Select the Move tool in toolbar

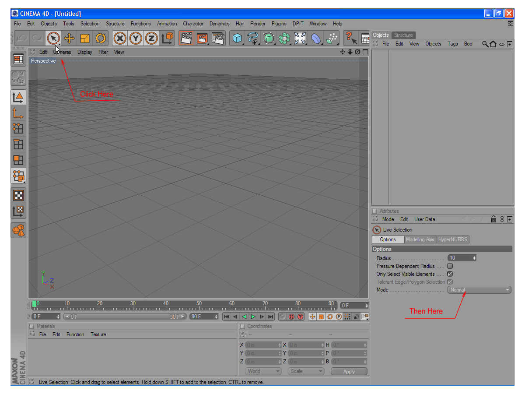69,39
